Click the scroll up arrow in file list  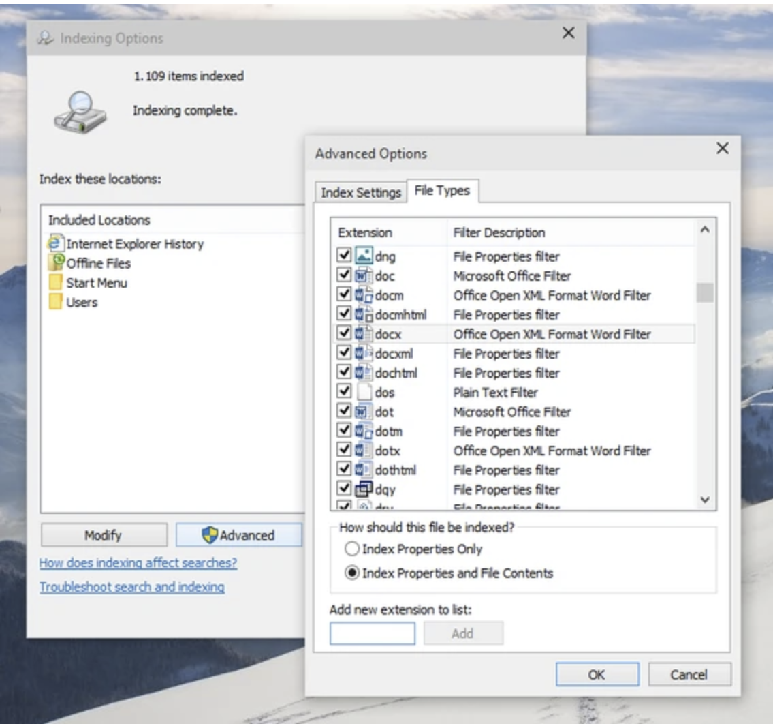[705, 229]
